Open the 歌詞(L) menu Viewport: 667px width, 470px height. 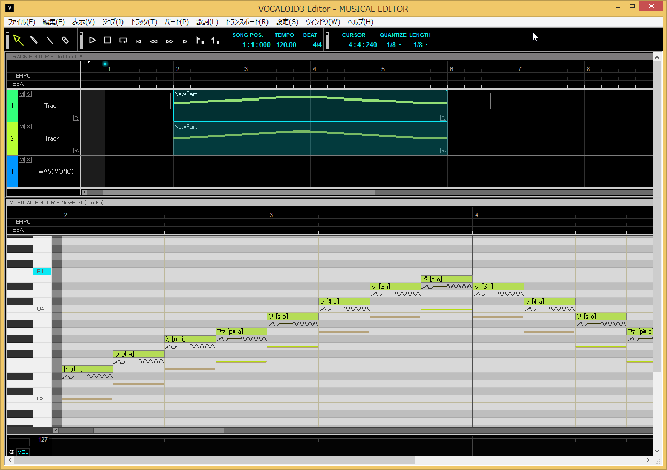[207, 22]
